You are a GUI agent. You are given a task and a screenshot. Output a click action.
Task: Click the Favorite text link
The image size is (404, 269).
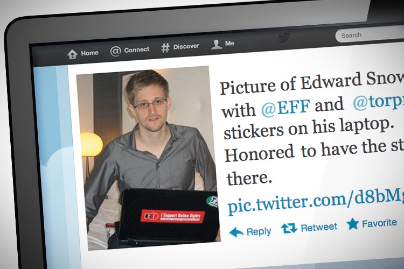click(x=379, y=223)
